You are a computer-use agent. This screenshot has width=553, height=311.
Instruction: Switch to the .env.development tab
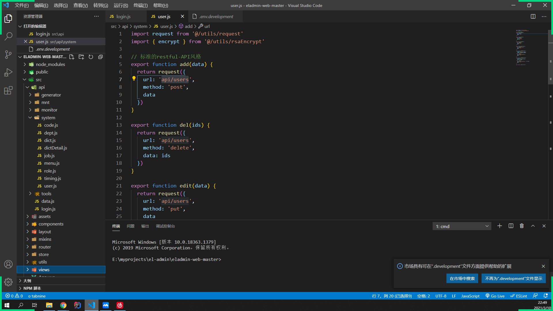[x=215, y=17]
